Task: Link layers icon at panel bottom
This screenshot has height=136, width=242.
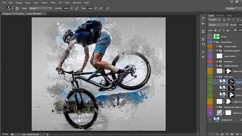Action: [x=212, y=134]
